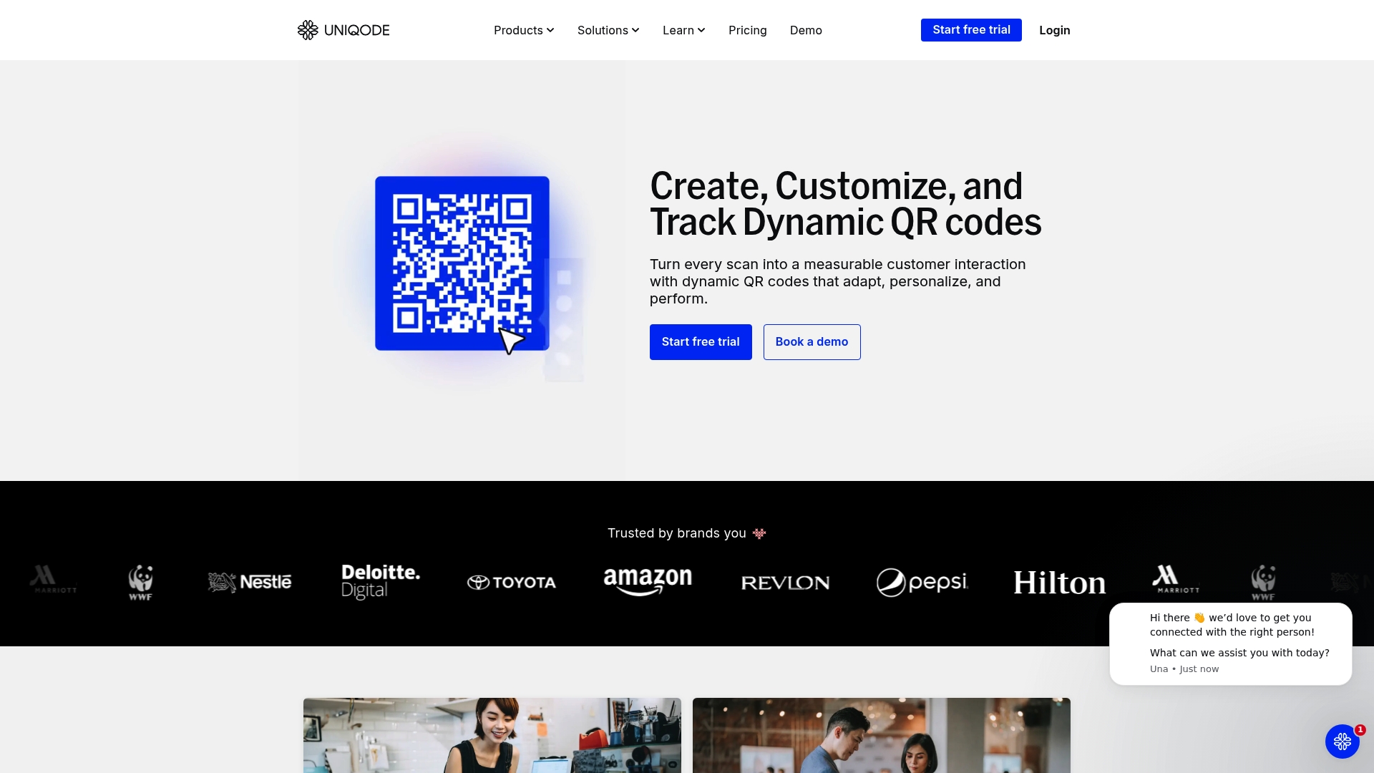This screenshot has width=1374, height=773.
Task: Click the Uniqode logo in the header
Action: [343, 30]
